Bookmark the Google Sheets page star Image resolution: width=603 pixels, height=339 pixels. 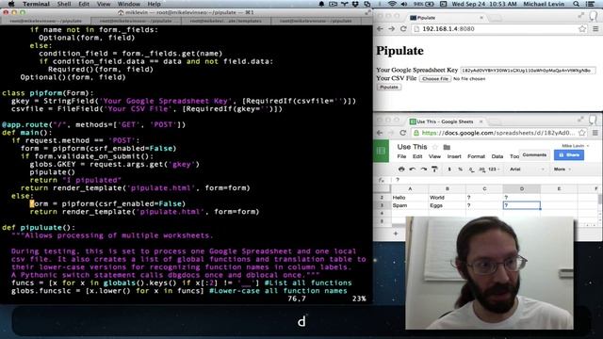pos(582,133)
